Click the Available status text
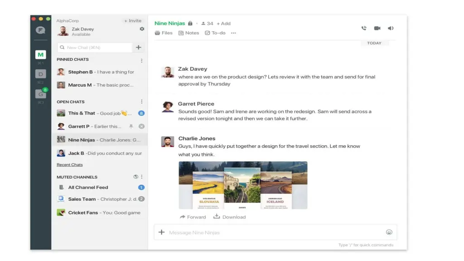Image resolution: width=464 pixels, height=261 pixels. [81, 34]
